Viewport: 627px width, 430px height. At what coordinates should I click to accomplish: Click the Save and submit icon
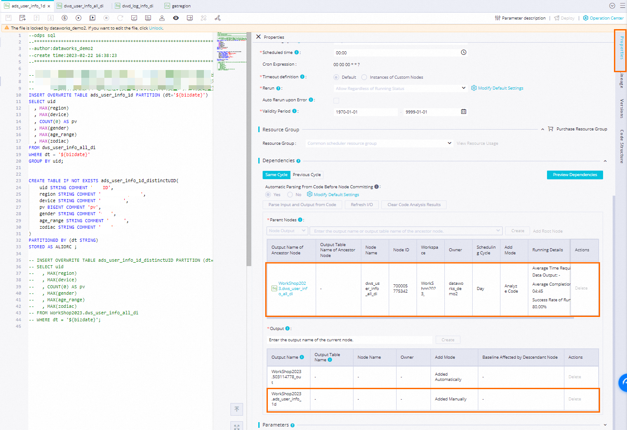click(22, 18)
